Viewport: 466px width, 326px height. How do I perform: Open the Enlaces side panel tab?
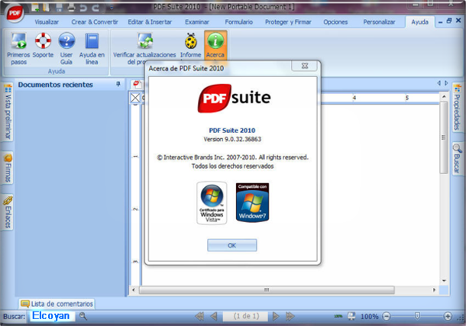[x=8, y=212]
